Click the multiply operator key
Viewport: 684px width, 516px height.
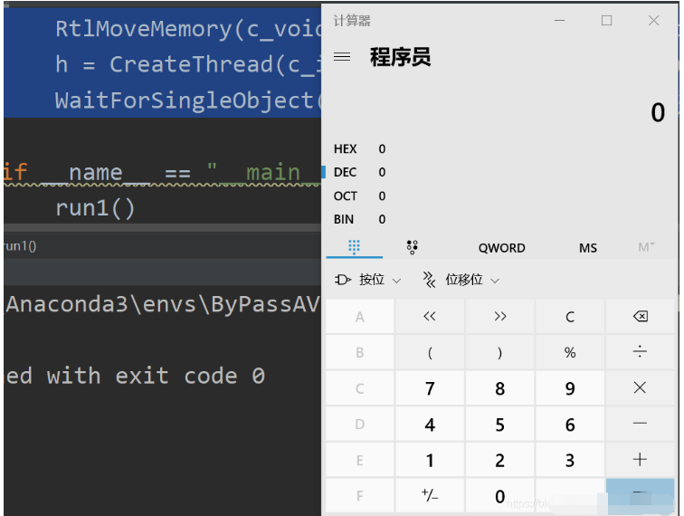640,388
